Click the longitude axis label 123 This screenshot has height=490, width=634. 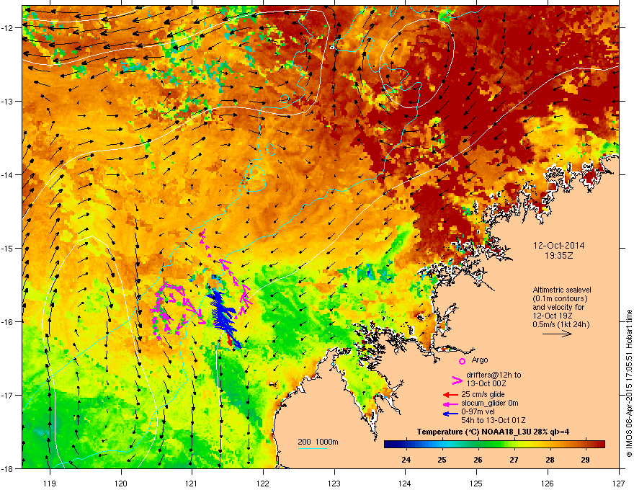(334, 483)
